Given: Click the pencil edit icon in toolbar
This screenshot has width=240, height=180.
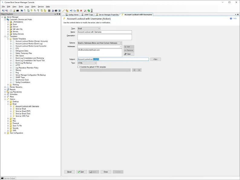Looking at the screenshot, I should click(x=64, y=11).
